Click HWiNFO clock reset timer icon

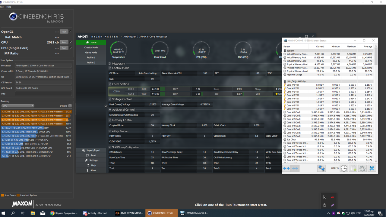tap(344, 168)
